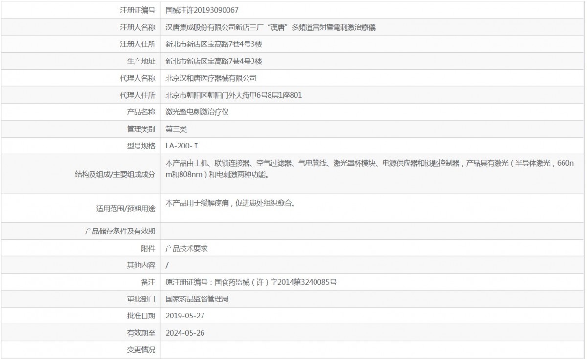This screenshot has height=359, width=587.
Task: Click the 型号规格 label
Action: click(141, 146)
